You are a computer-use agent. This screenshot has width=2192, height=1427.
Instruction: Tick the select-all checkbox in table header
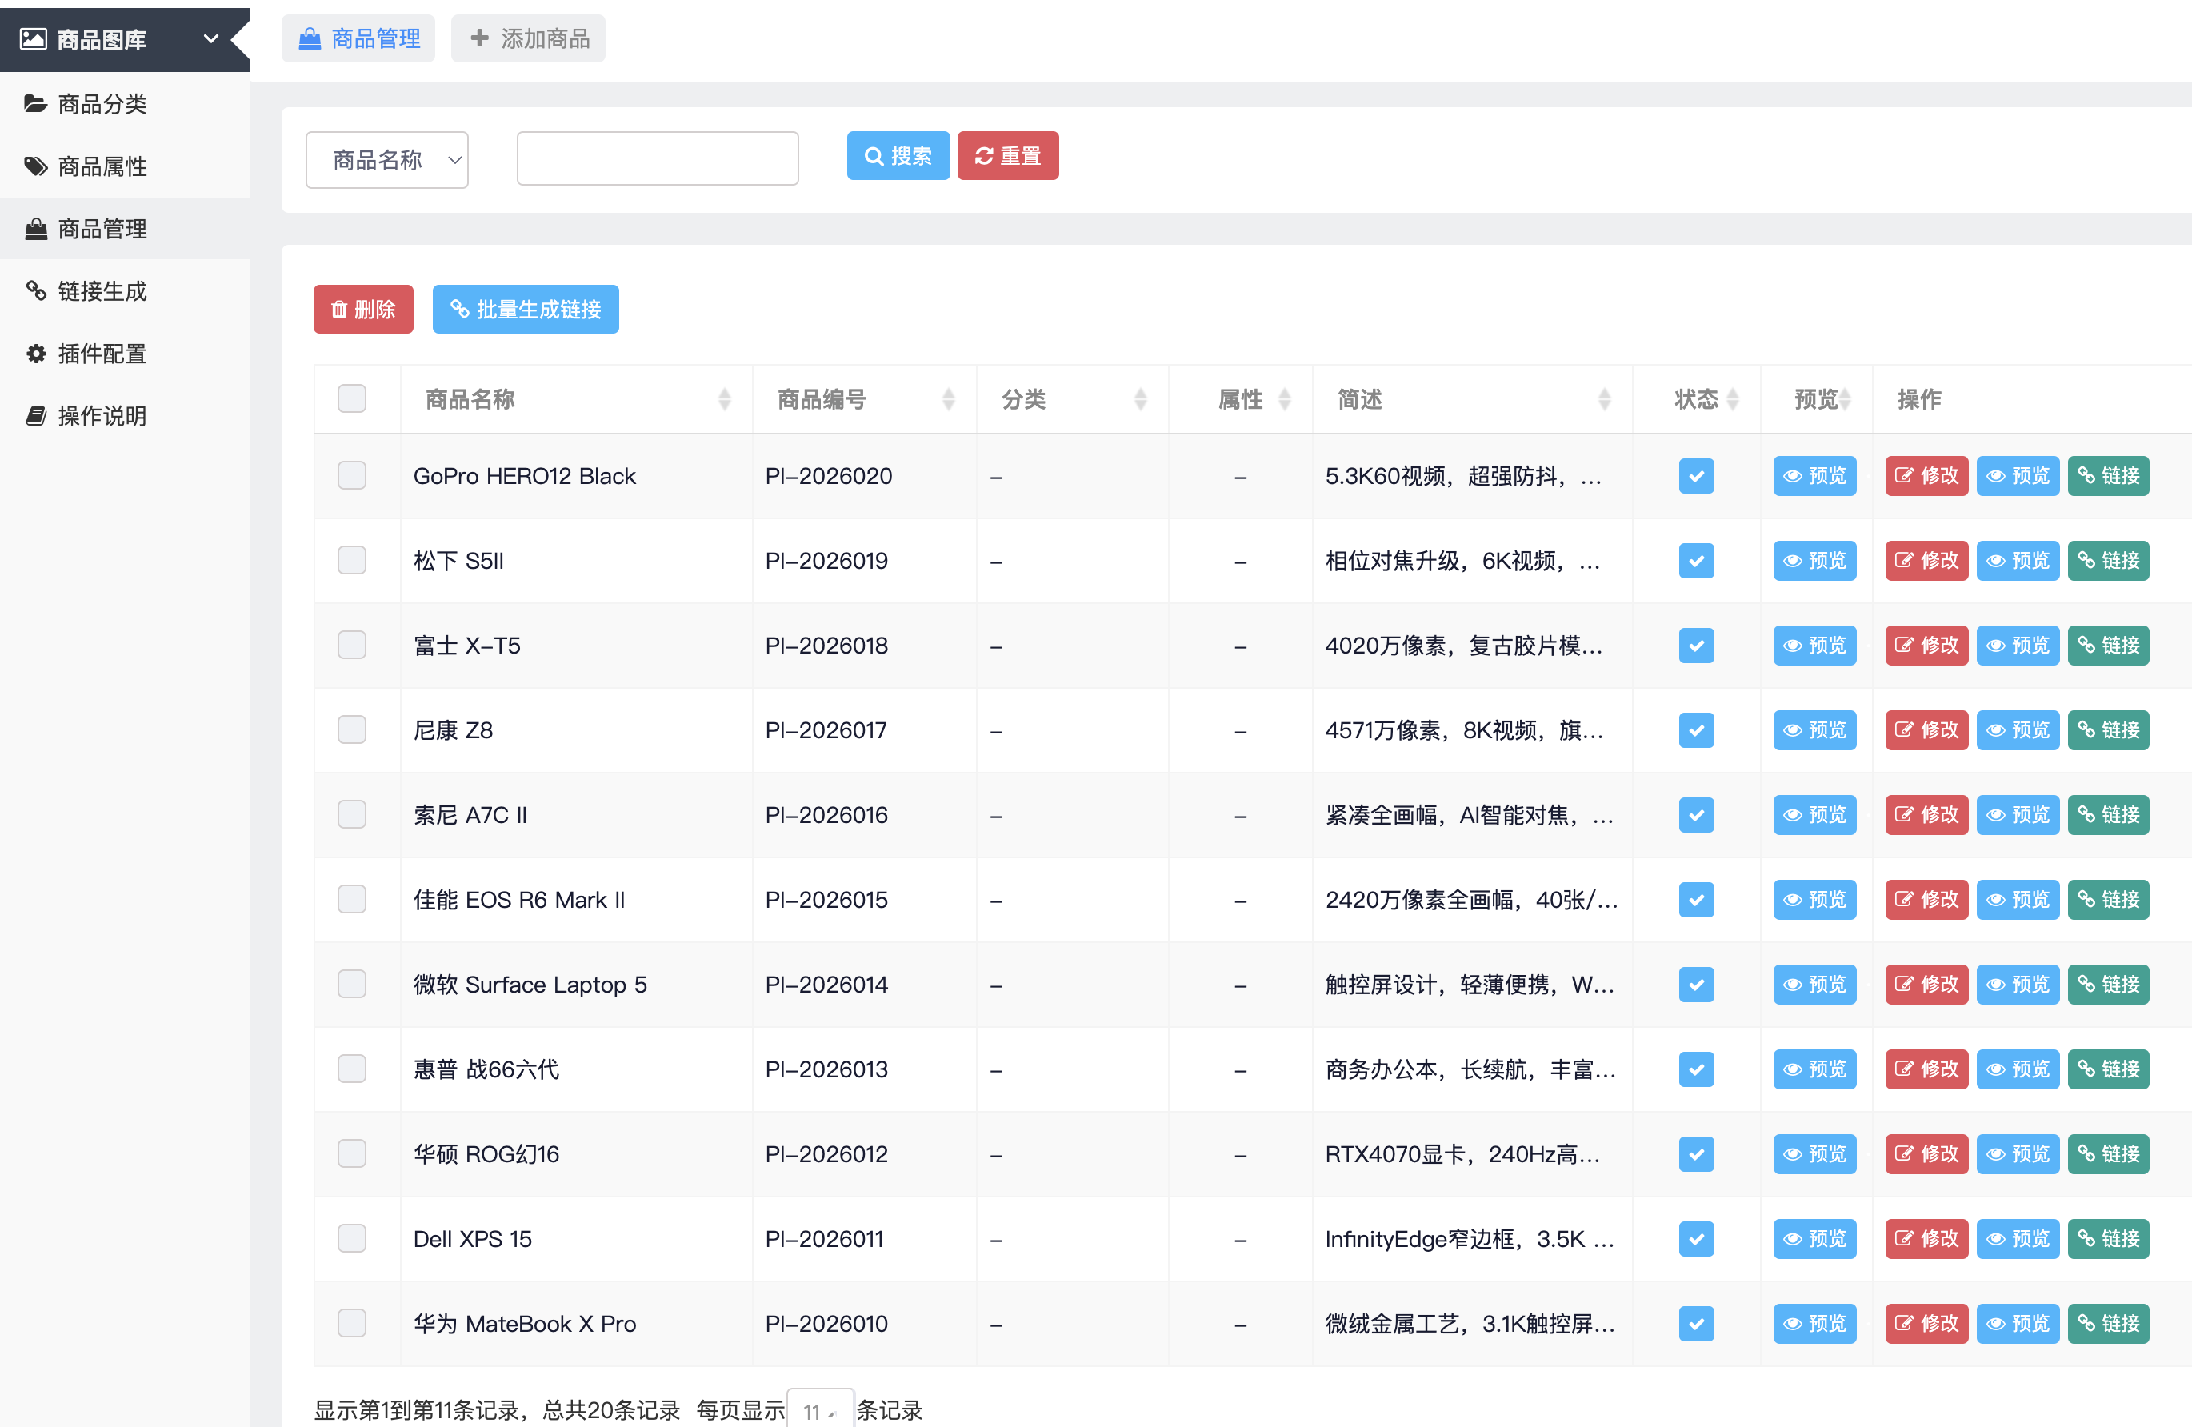click(352, 398)
